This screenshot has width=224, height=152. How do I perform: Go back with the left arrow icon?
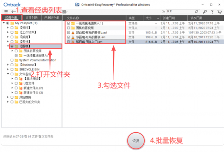click(14, 12)
